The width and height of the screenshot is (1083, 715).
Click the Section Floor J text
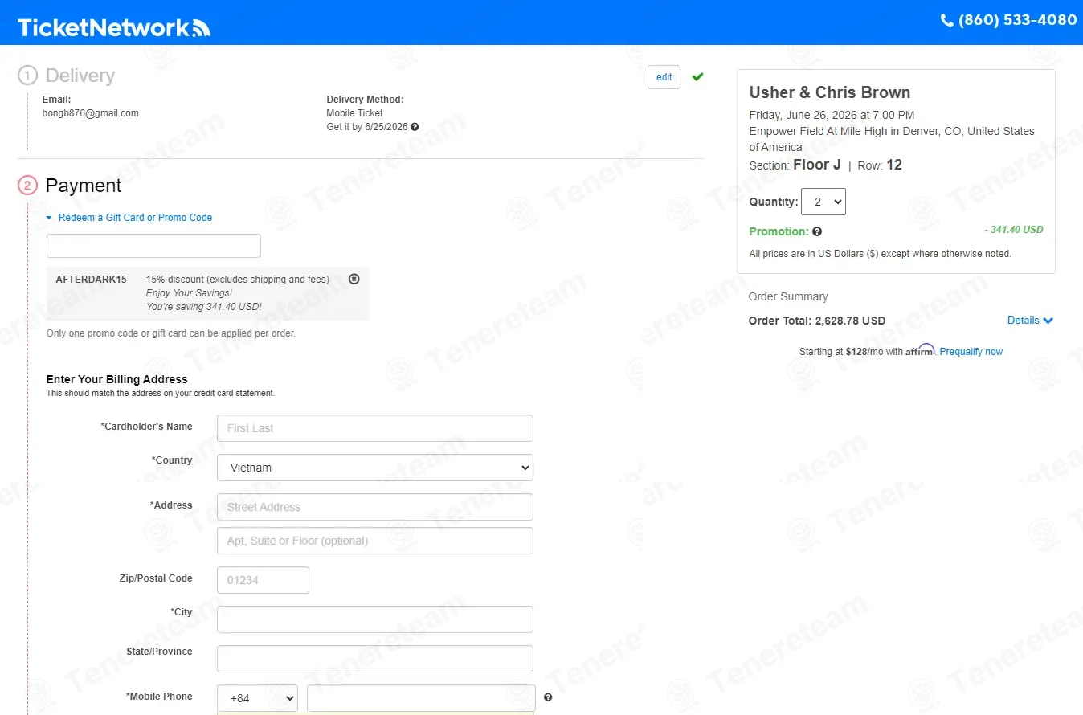point(795,165)
